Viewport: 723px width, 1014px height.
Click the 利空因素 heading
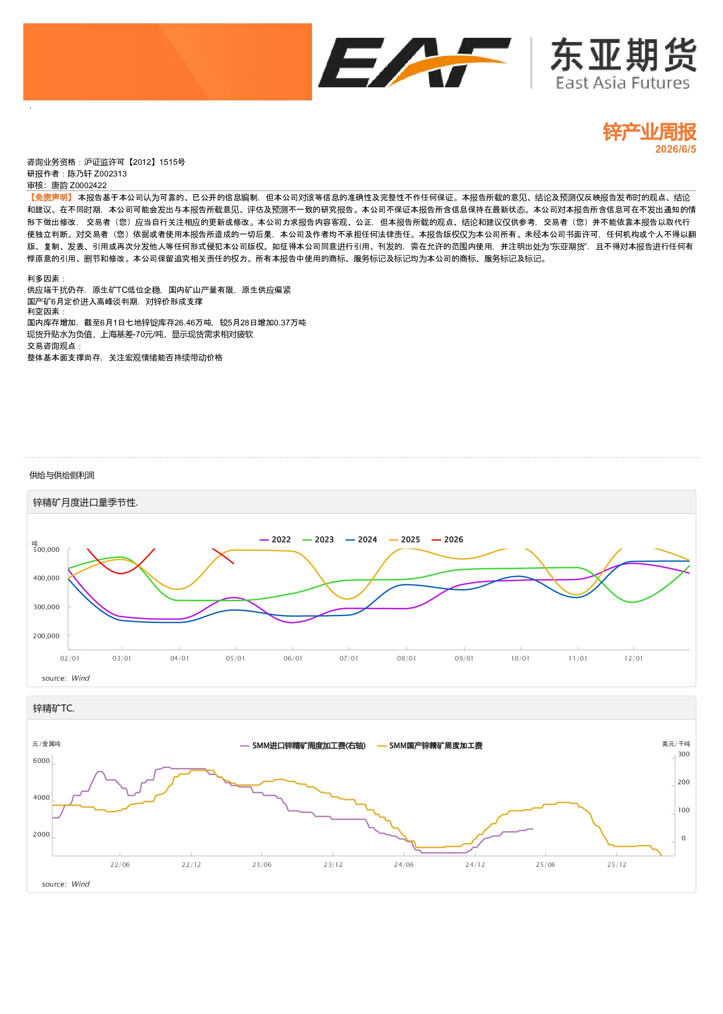coord(46,311)
